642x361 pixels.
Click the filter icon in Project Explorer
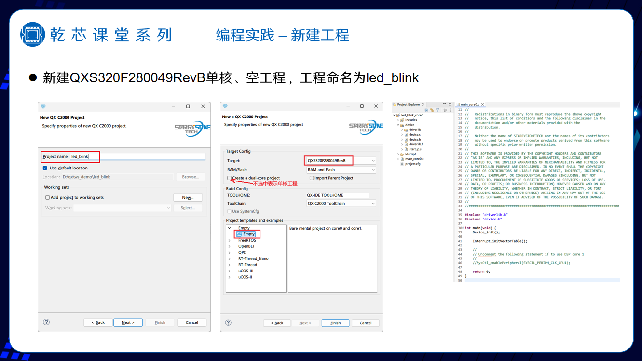coord(437,110)
